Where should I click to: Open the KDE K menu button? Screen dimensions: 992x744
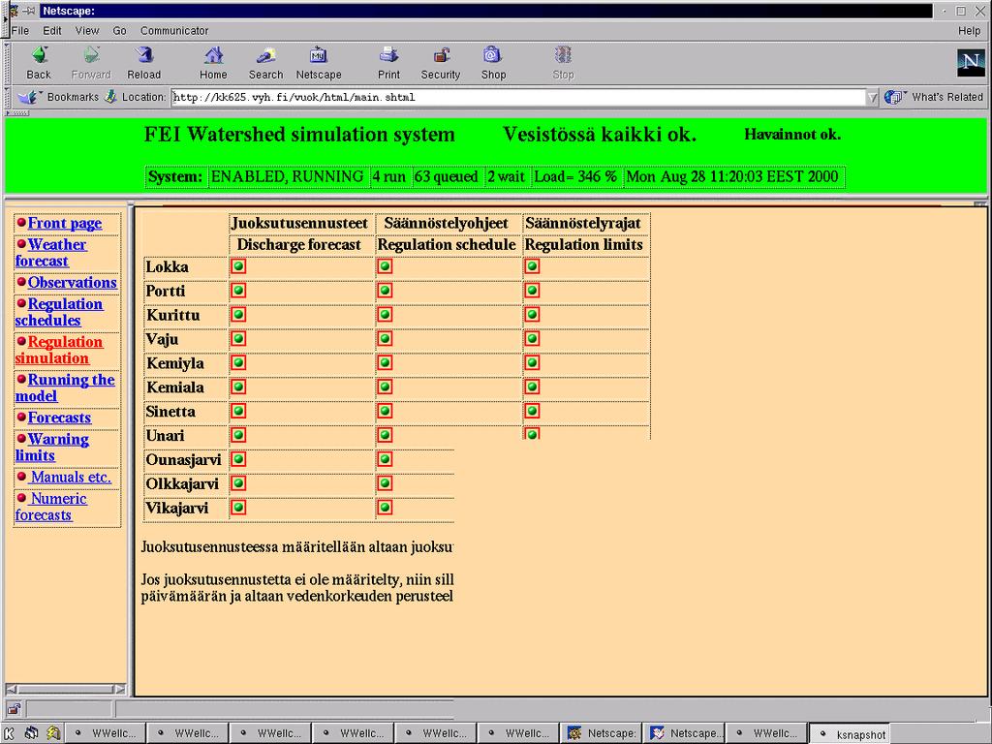[x=10, y=734]
